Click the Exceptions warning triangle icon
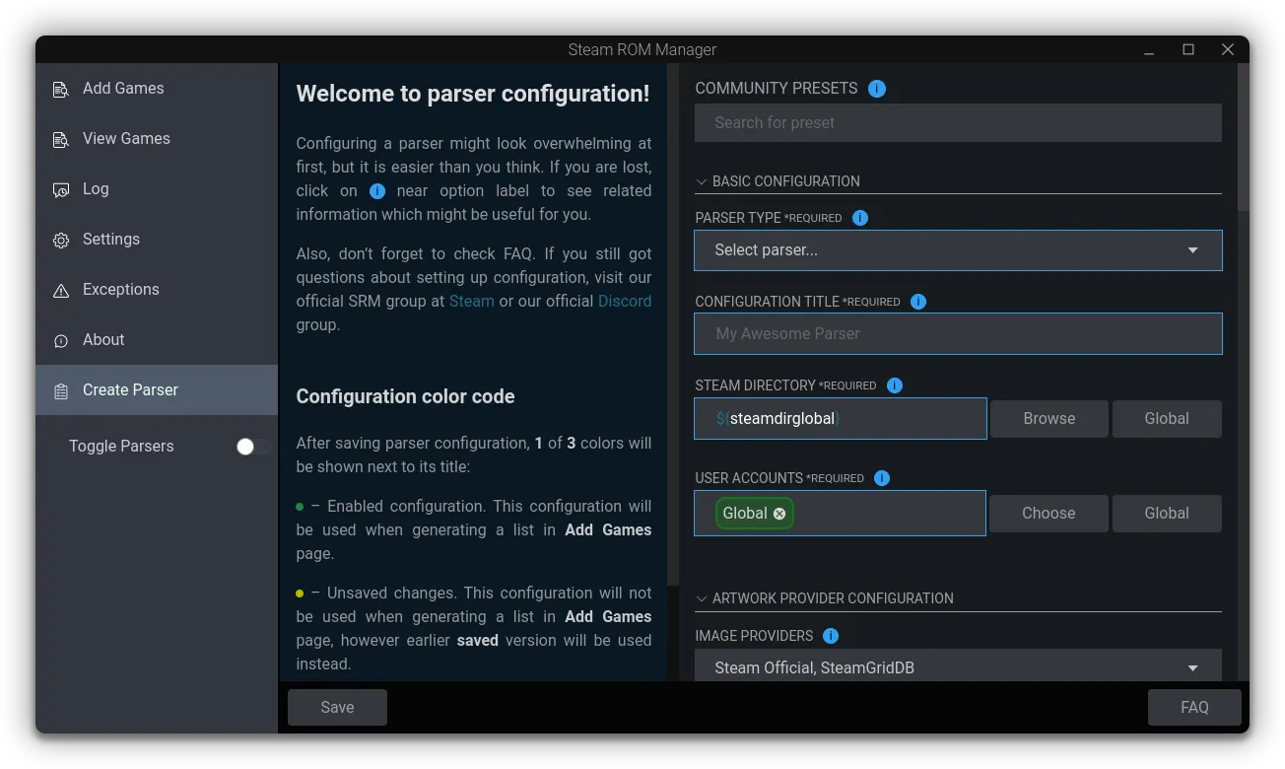1285x769 pixels. pos(61,290)
